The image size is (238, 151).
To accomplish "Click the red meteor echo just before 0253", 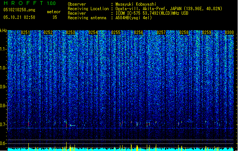I will point(66,125).
